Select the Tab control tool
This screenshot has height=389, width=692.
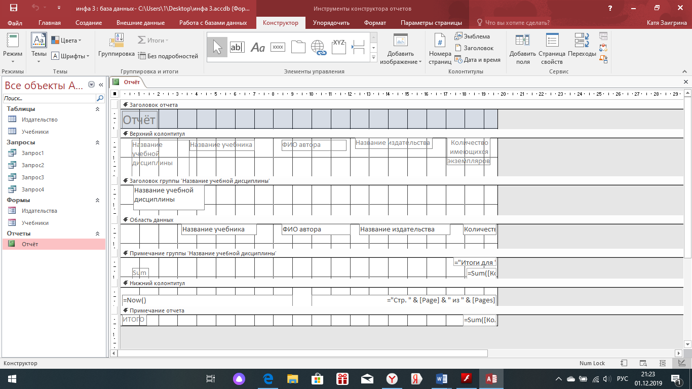point(298,47)
